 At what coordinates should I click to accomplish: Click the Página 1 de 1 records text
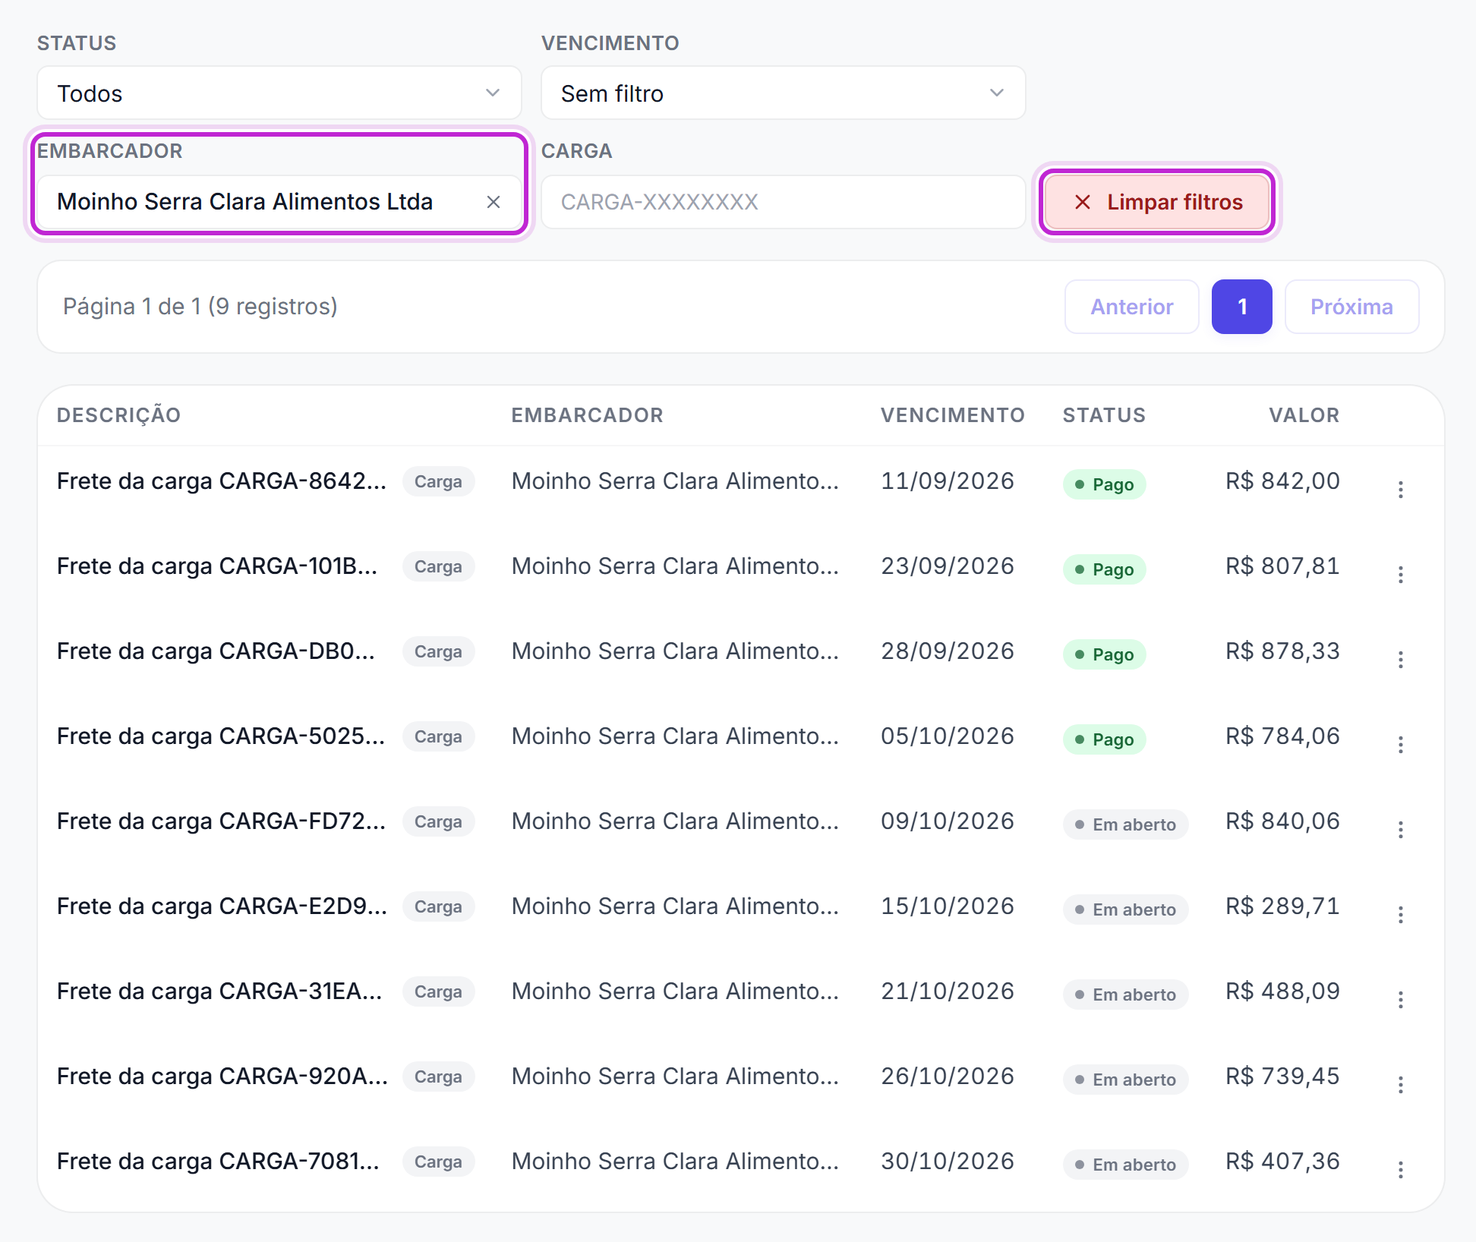tap(200, 307)
